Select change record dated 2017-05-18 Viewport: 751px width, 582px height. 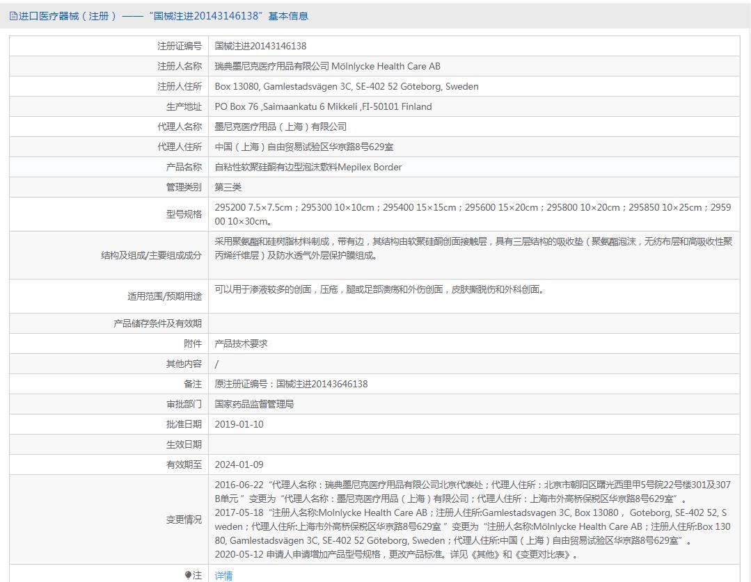(x=473, y=526)
